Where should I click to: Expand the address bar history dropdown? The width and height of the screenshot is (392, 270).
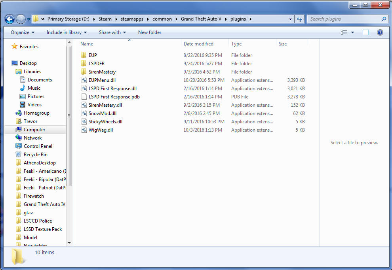tap(290, 19)
